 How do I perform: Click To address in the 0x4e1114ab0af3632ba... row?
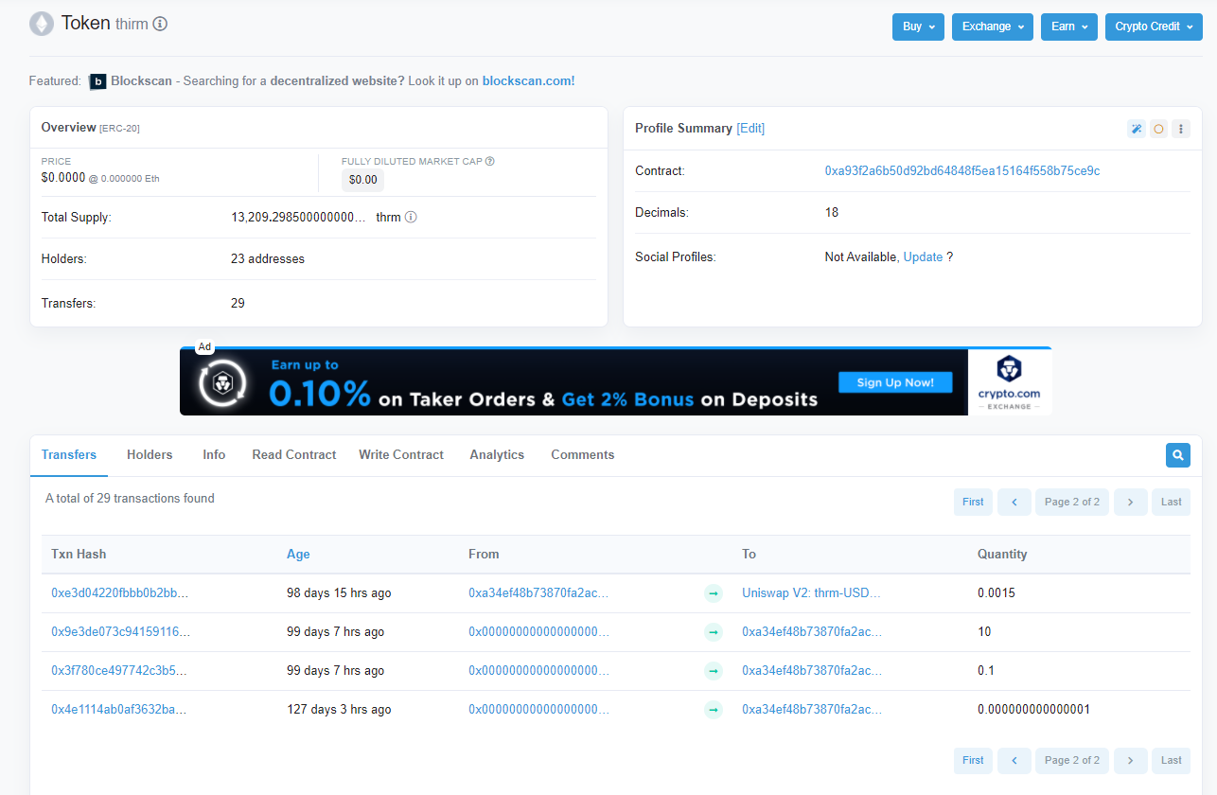point(812,710)
